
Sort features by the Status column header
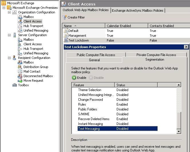(x=136, y=85)
